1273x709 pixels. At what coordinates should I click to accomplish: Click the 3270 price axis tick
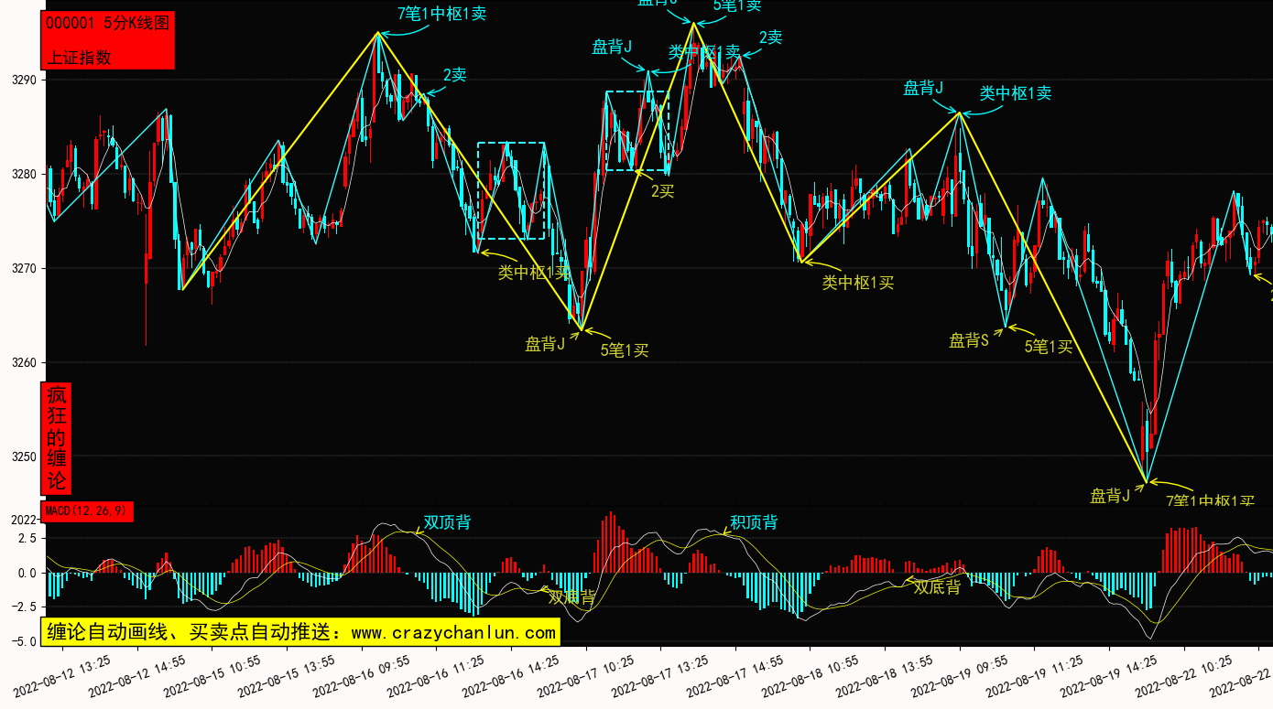(x=23, y=268)
